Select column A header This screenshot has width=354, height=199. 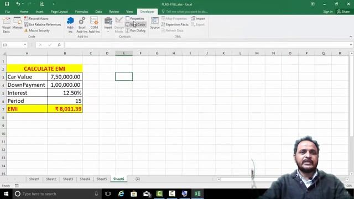[27, 53]
